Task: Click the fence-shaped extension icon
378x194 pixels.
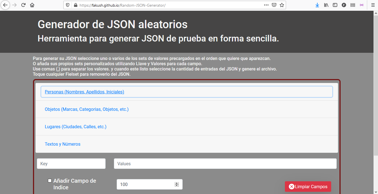Action: tap(353, 5)
